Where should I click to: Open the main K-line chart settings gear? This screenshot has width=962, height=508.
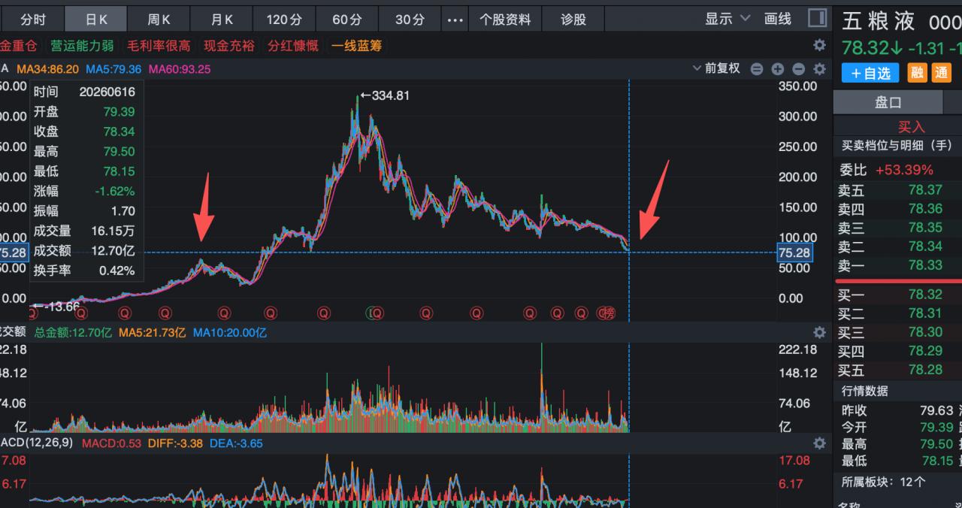pyautogui.click(x=819, y=69)
